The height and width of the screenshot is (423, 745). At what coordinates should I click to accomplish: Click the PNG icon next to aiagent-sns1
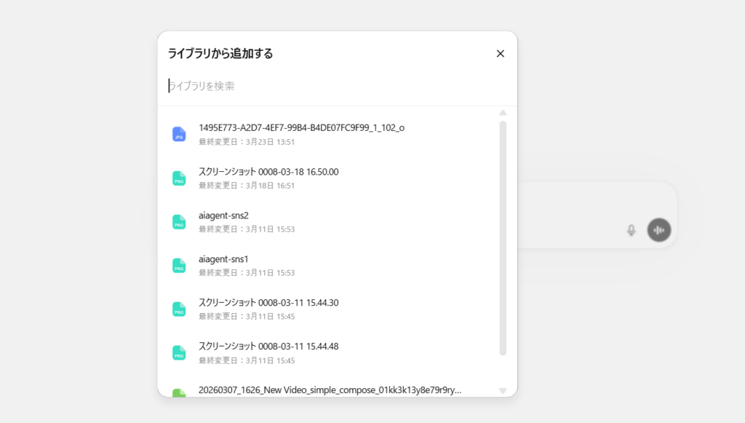(179, 265)
